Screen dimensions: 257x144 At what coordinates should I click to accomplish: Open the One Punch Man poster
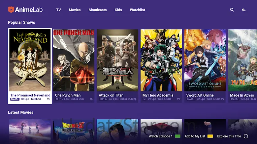(74, 60)
